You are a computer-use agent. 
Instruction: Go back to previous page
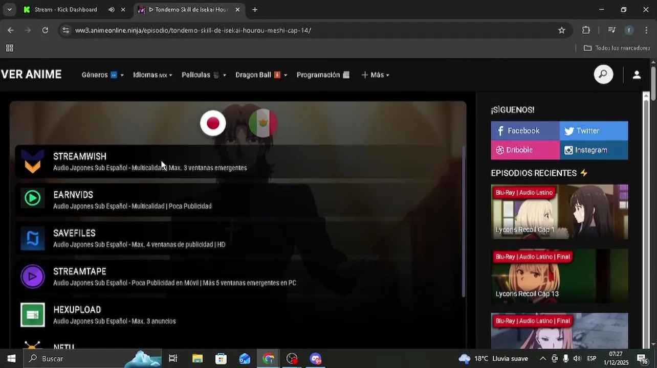coord(11,30)
